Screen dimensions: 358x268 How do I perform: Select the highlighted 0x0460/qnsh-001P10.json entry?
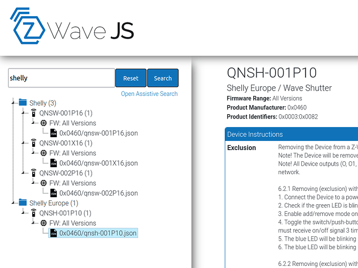[93, 233]
